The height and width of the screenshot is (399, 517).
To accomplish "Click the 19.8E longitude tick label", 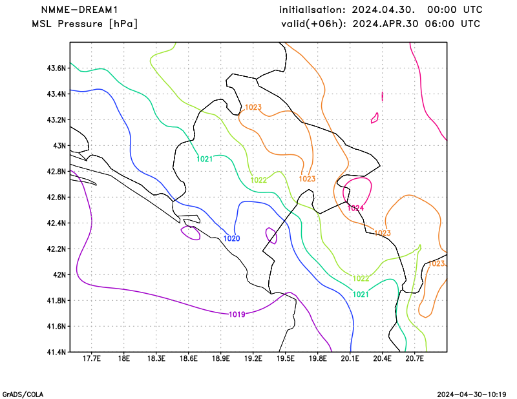I will pyautogui.click(x=318, y=358).
